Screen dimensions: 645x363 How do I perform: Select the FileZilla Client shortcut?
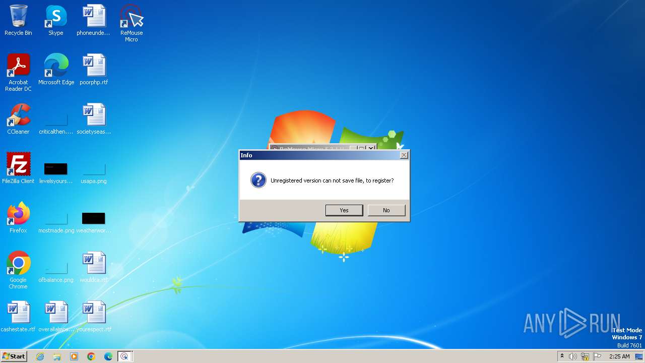pyautogui.click(x=18, y=168)
